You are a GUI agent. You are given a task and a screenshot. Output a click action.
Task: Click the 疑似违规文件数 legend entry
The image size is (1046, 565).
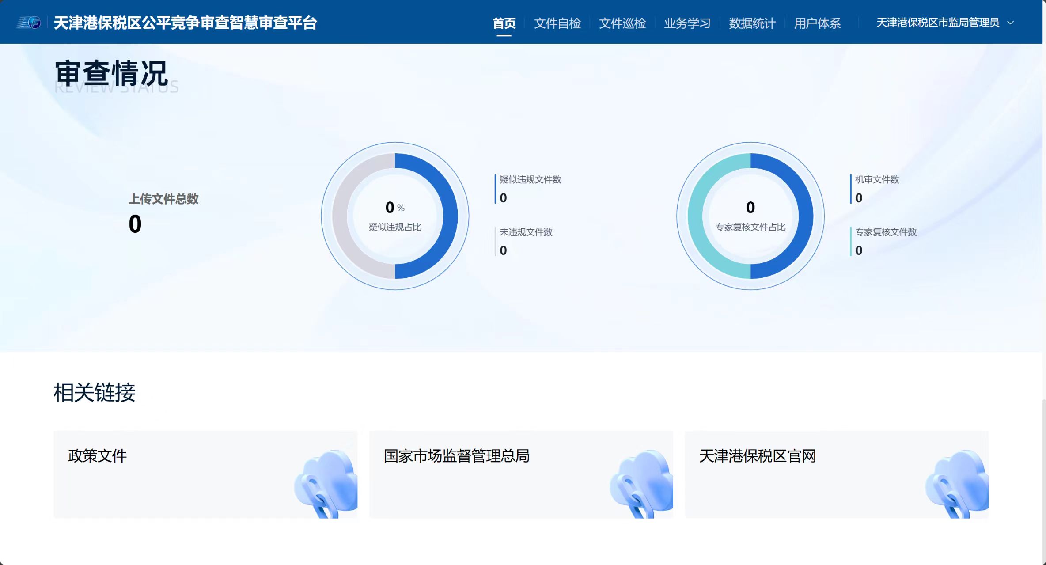click(530, 180)
